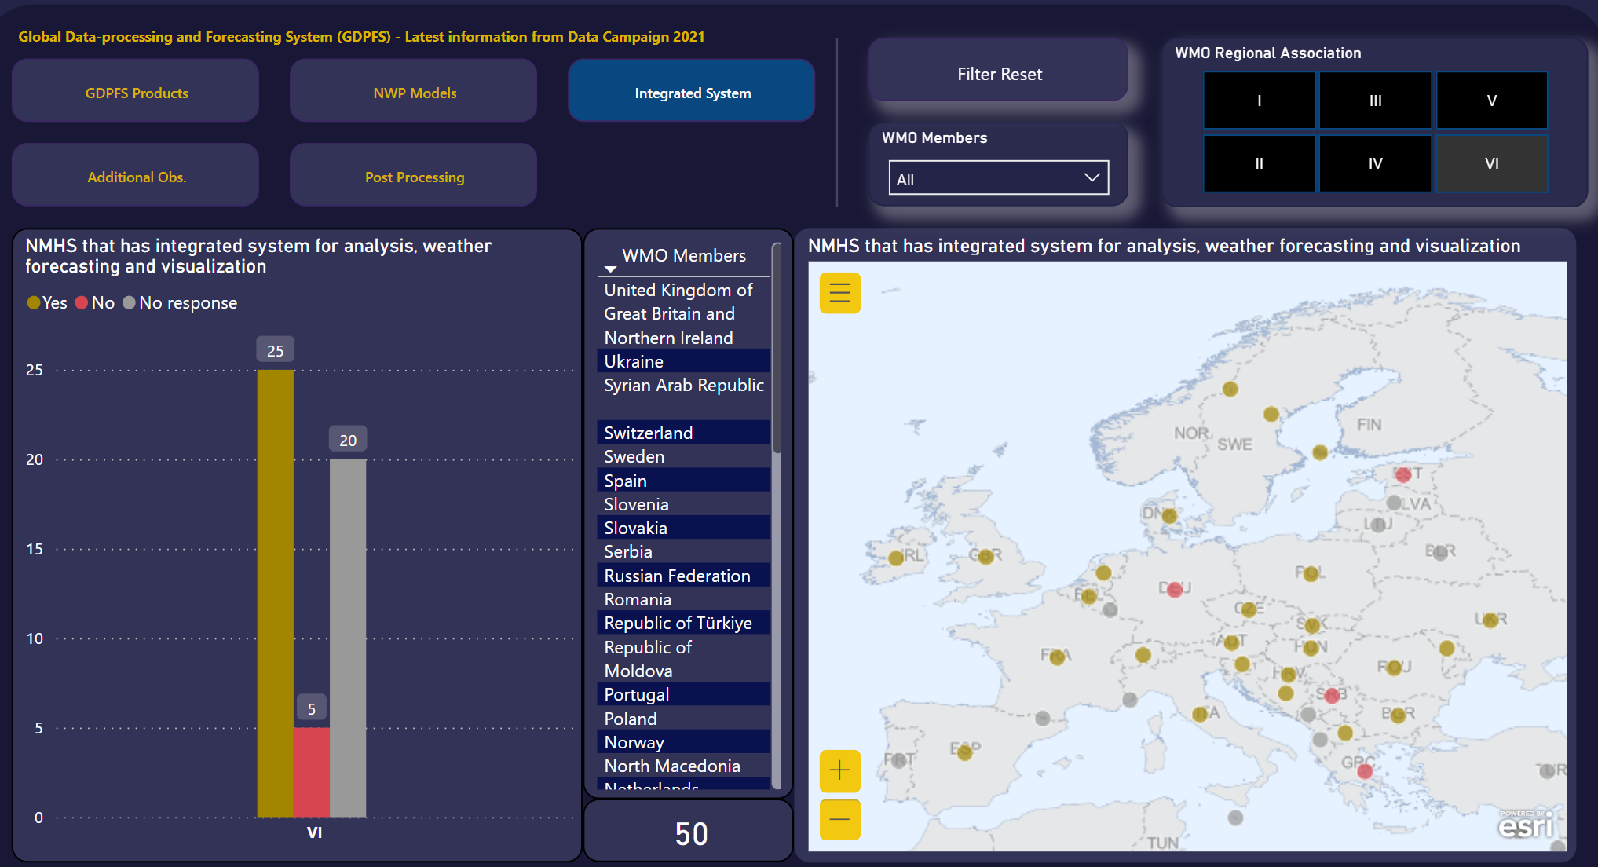1598x867 pixels.
Task: Toggle Regional Association I filter
Action: click(1259, 101)
